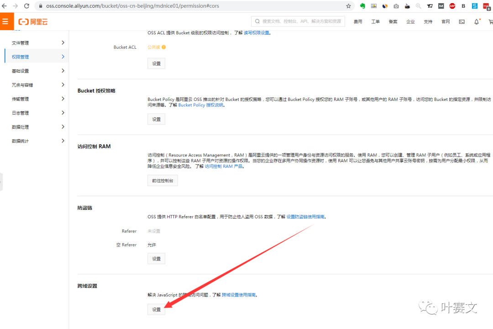Image resolution: width=493 pixels, height=329 pixels.
Task: Collapse the sidebar using the left edge handle
Action: (x=1, y=182)
